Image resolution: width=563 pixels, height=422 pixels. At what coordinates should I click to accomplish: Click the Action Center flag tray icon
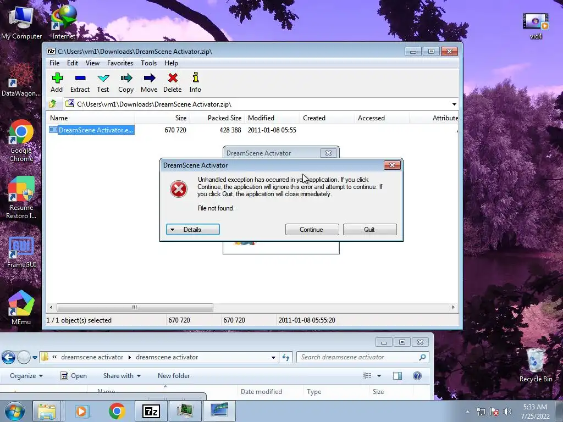(x=494, y=412)
